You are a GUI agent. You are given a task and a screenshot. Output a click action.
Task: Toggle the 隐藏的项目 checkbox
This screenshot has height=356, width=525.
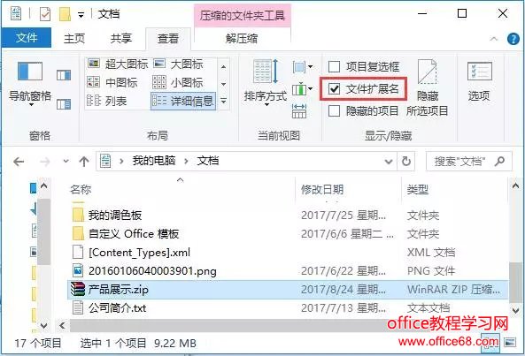coord(334,110)
